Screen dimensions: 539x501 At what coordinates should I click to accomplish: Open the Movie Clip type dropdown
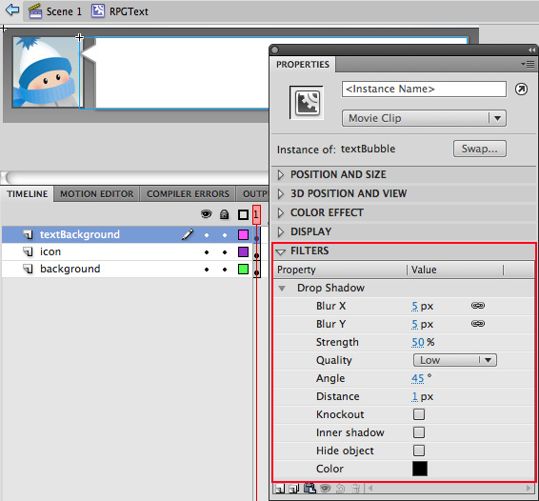coord(424,118)
